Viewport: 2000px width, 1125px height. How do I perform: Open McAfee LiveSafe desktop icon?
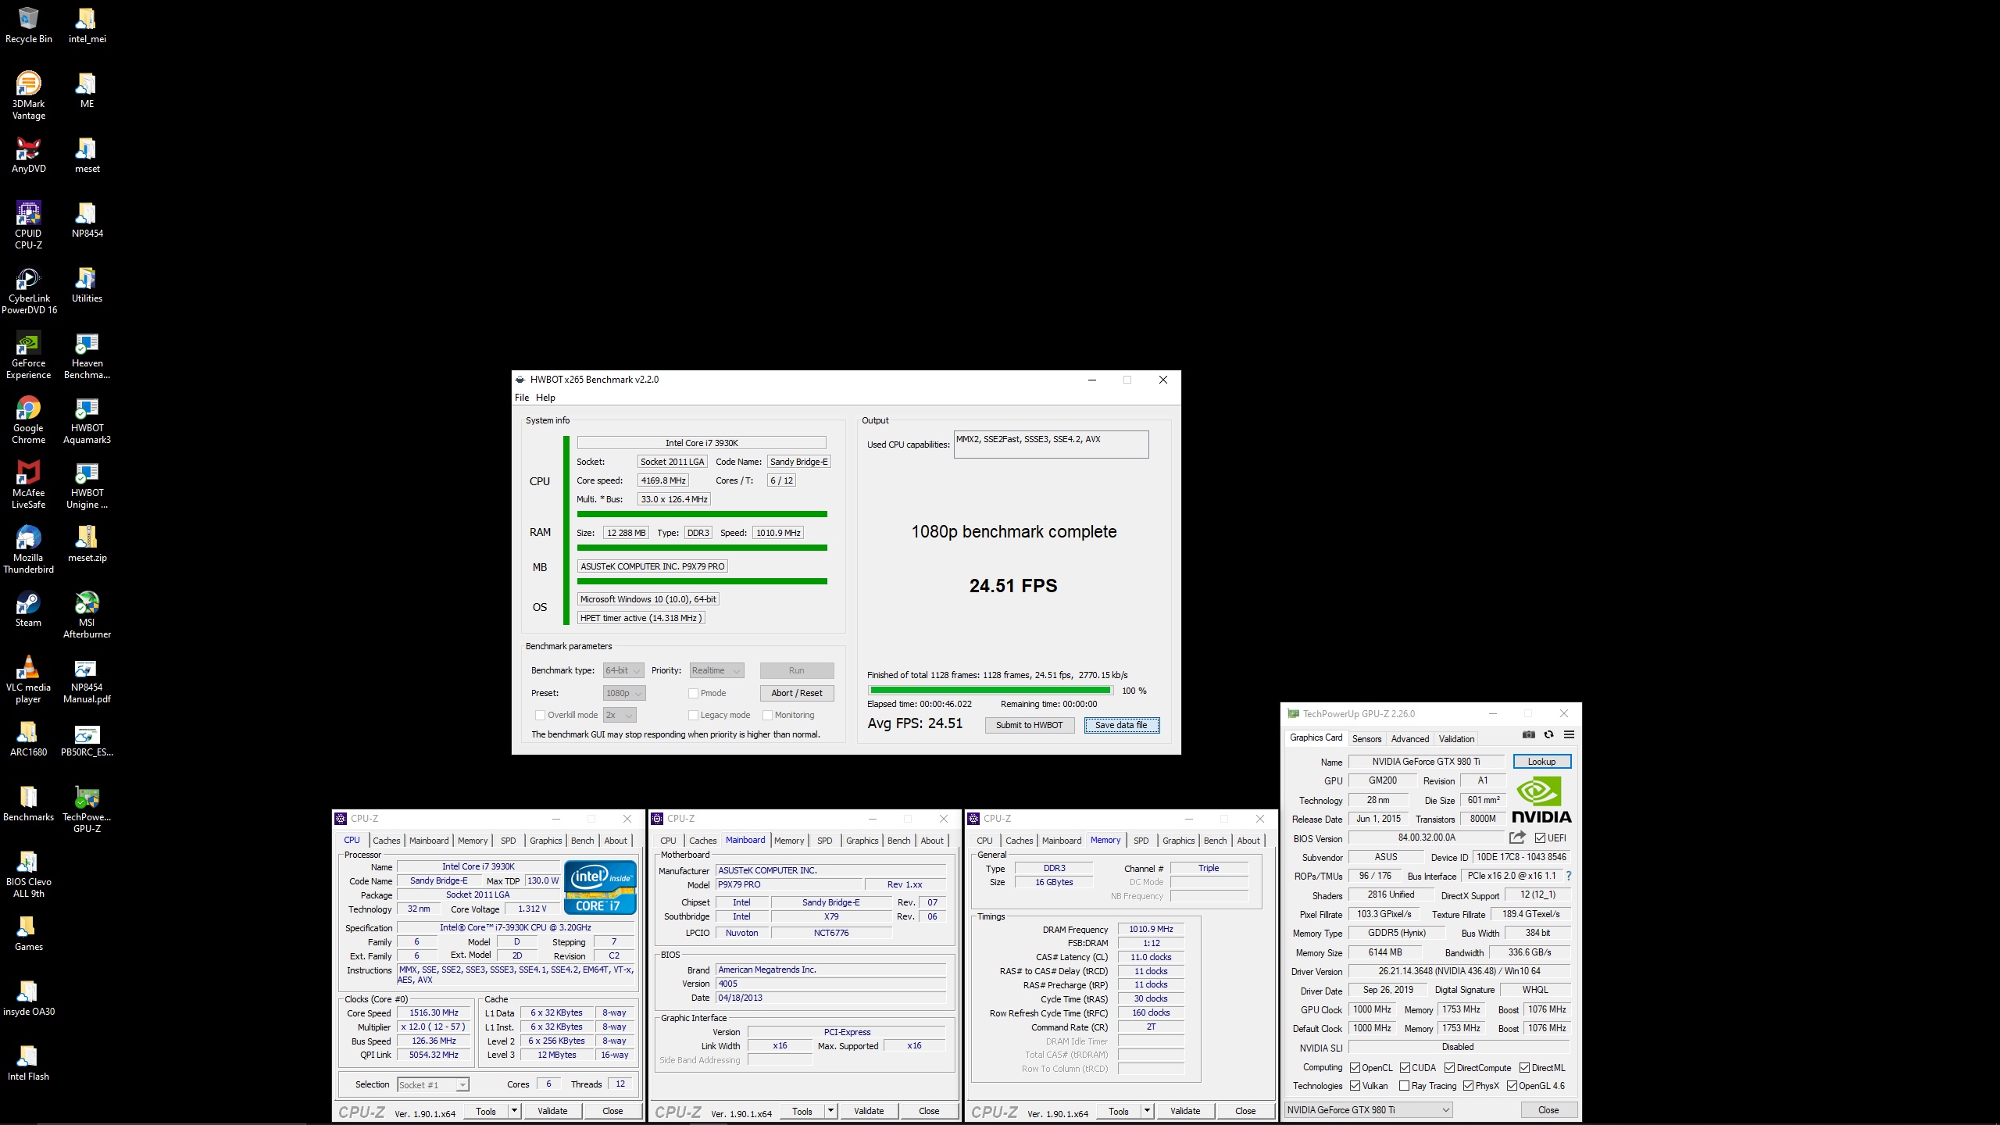click(x=28, y=484)
